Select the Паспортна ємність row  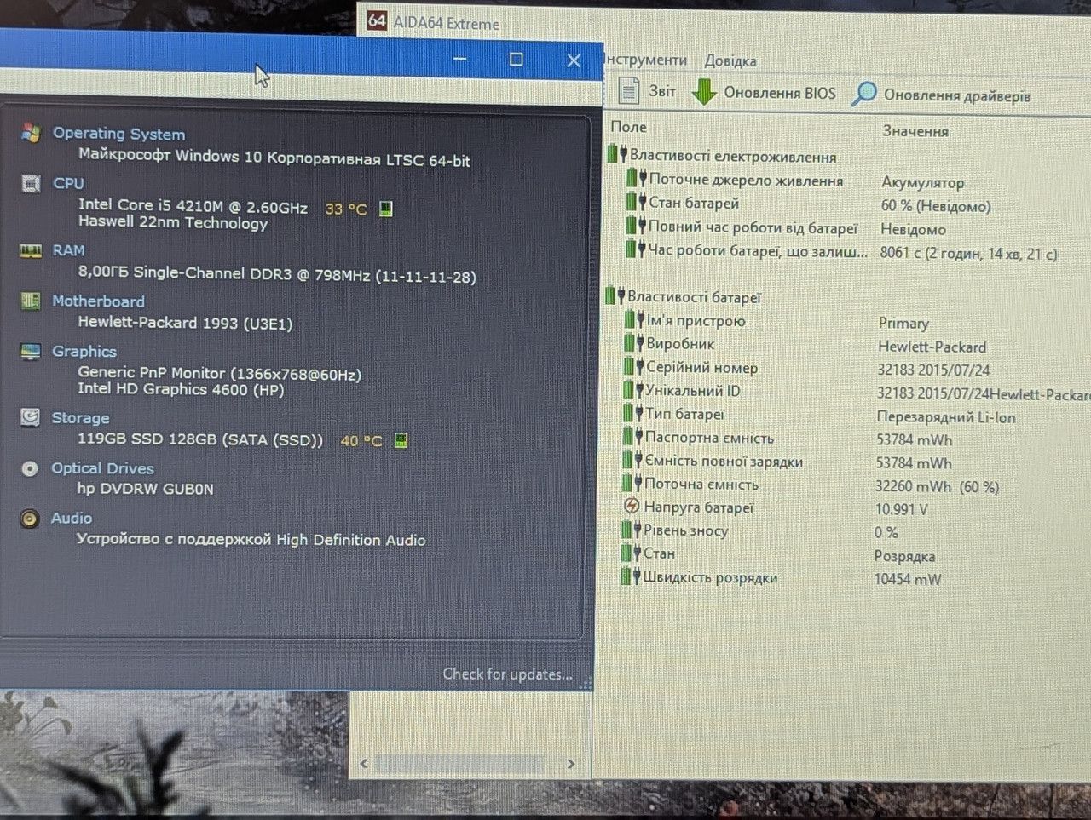[x=855, y=439]
